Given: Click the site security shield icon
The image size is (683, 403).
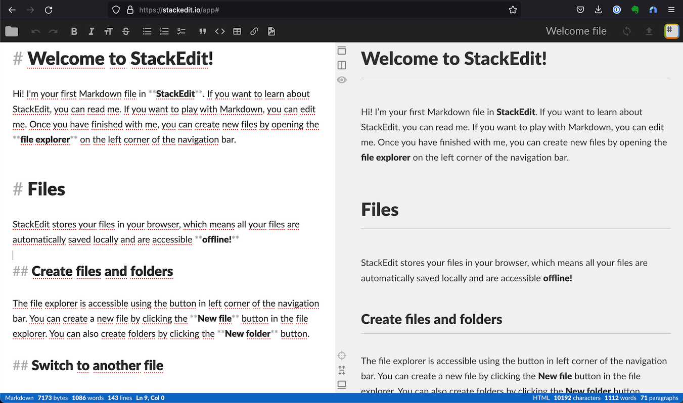Looking at the screenshot, I should [x=116, y=10].
